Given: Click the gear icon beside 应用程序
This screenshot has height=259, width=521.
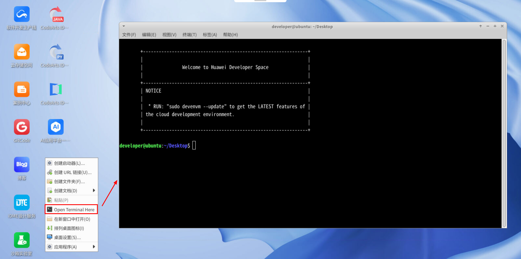Looking at the screenshot, I should click(50, 247).
